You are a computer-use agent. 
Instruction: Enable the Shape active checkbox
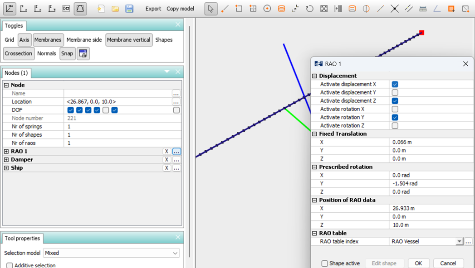[x=325, y=263]
